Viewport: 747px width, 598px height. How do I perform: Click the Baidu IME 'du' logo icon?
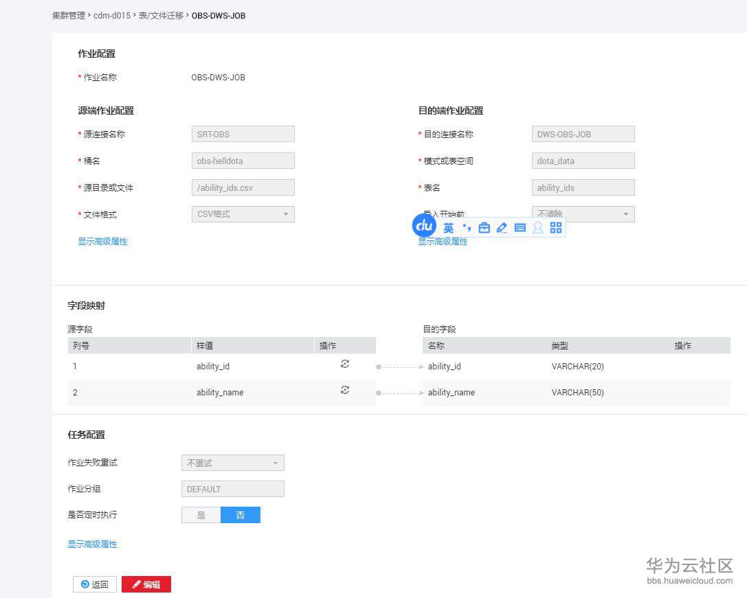point(424,225)
